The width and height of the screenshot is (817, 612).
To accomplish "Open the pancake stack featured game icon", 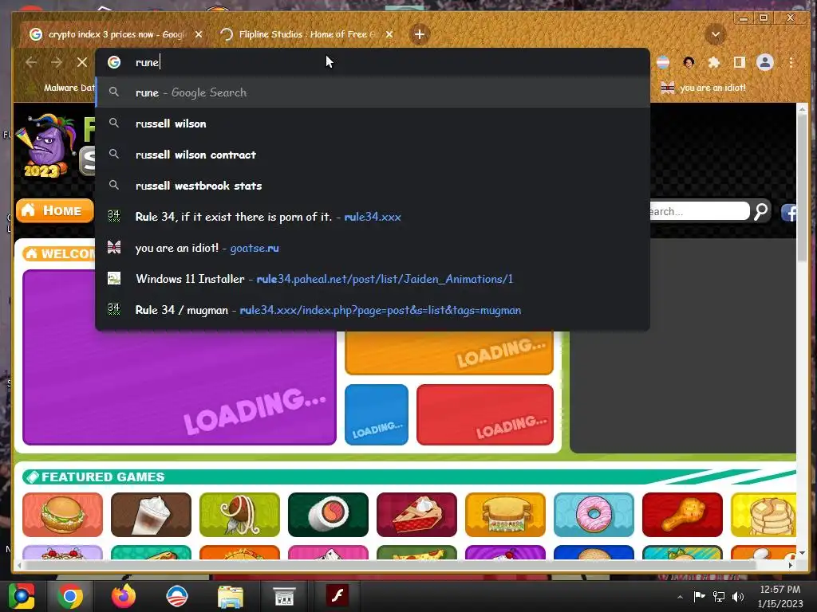I will [764, 515].
